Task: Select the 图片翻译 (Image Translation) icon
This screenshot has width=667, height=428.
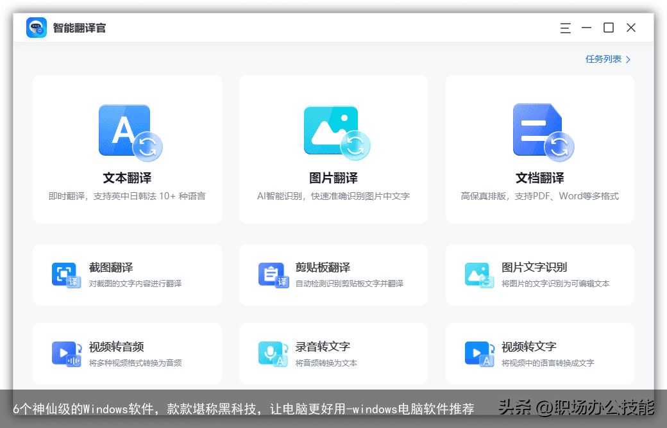Action: point(333,129)
